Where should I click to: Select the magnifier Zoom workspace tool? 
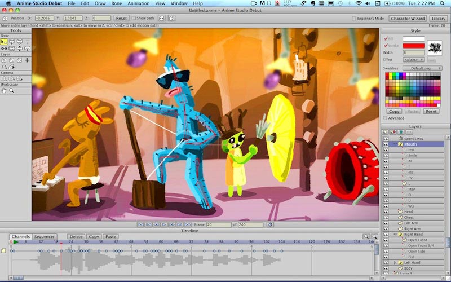pos(11,90)
